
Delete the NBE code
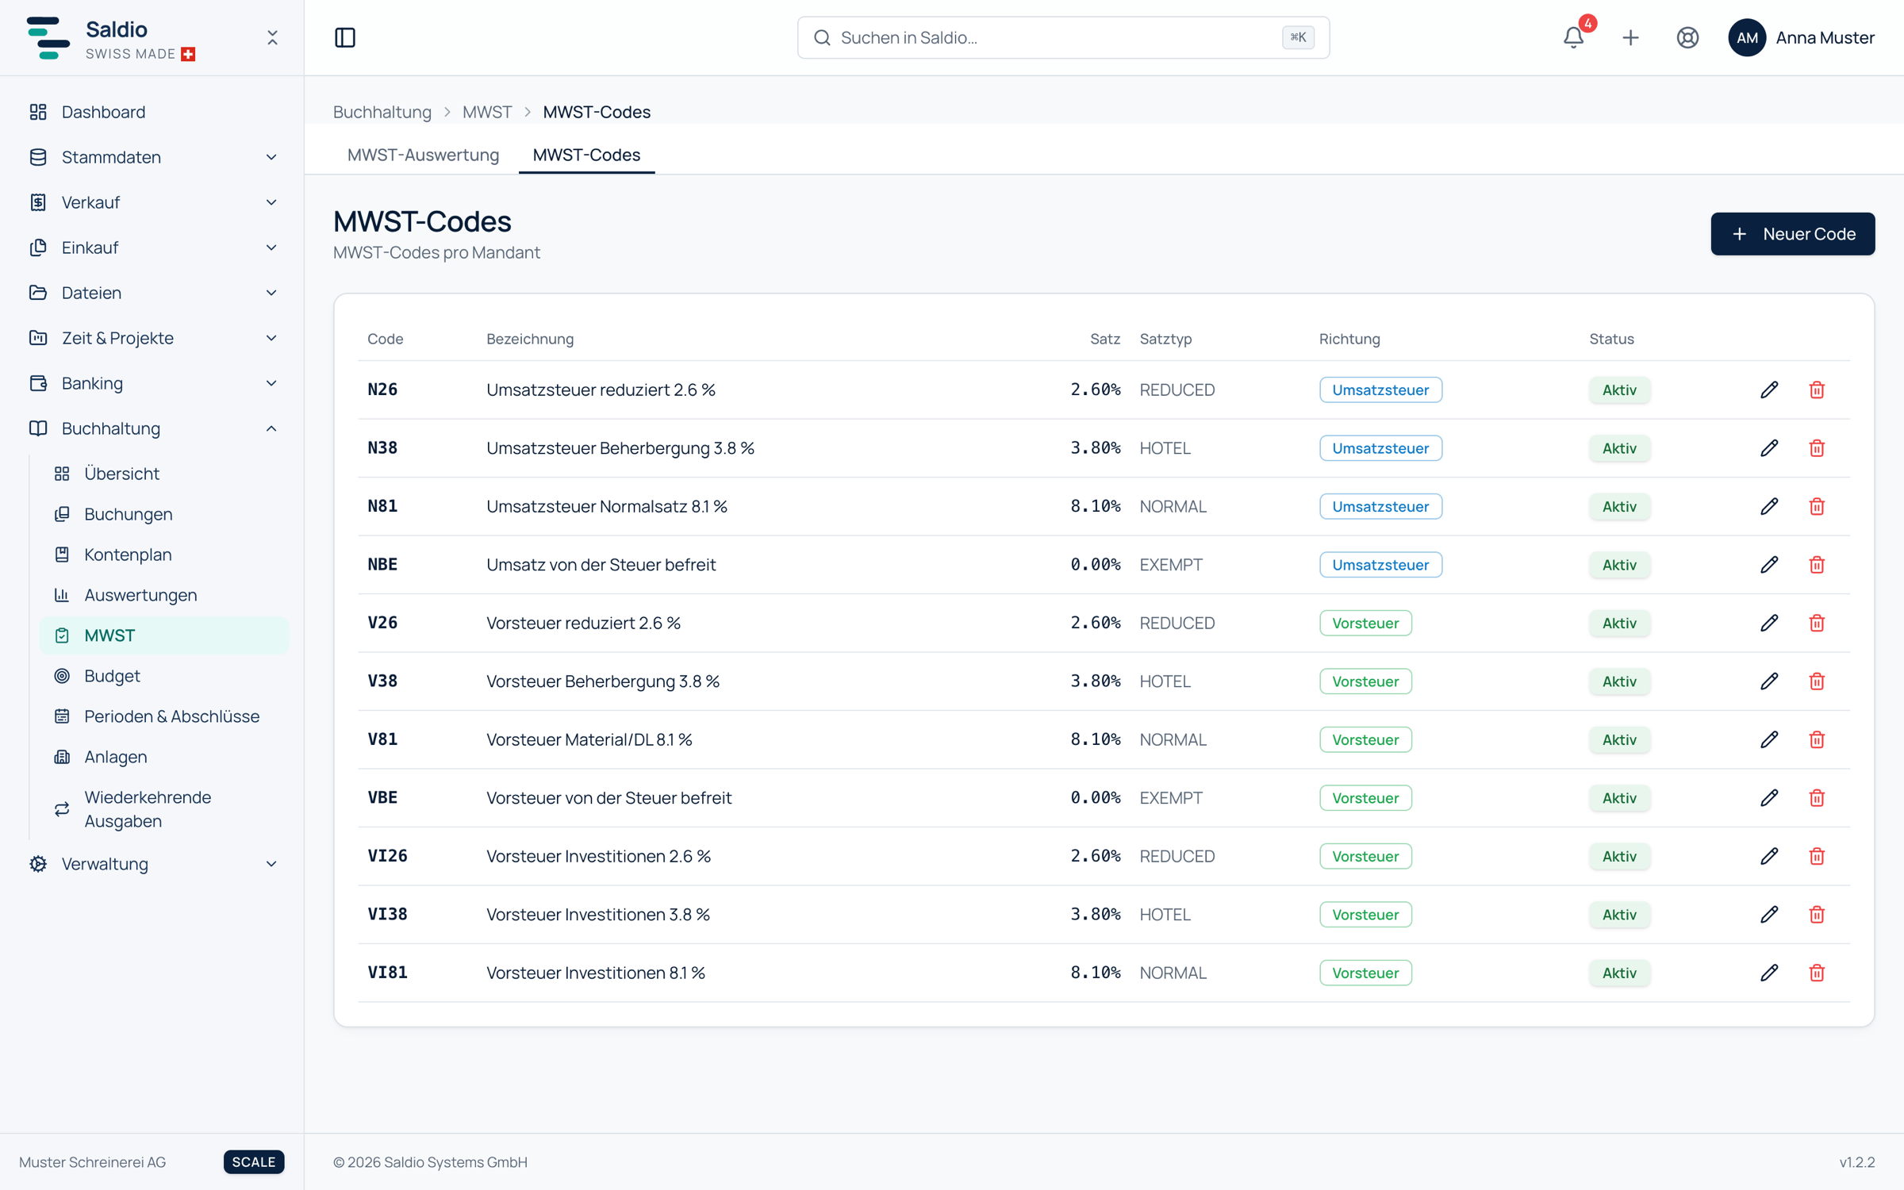(x=1817, y=565)
